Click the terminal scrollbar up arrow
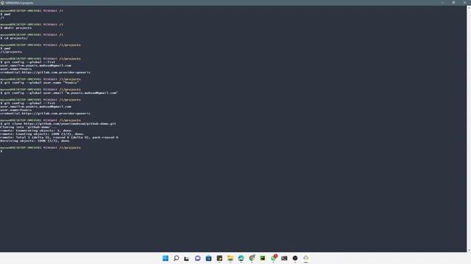This screenshot has height=264, width=471. (469, 7)
